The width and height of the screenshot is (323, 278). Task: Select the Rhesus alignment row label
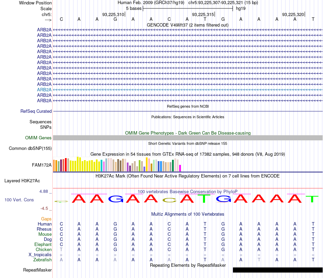44,229
